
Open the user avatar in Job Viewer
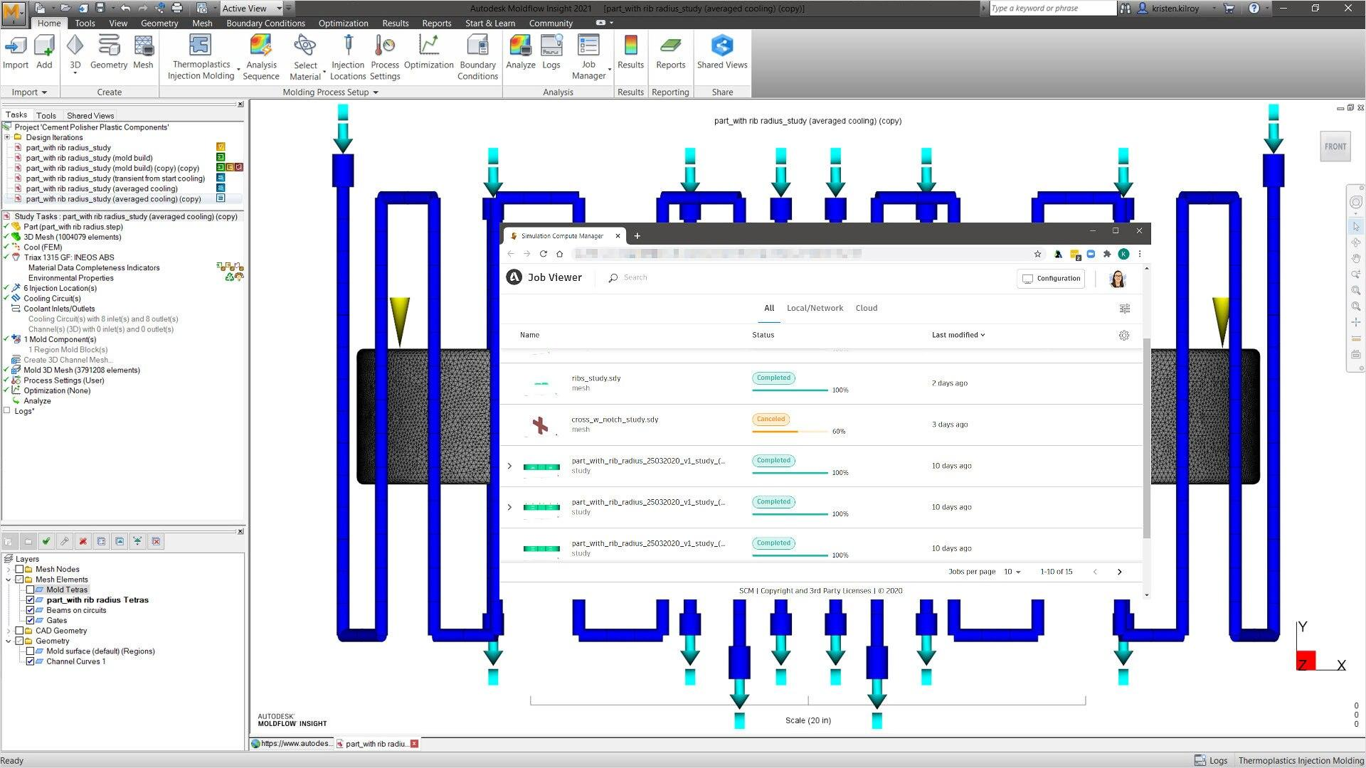coord(1118,279)
